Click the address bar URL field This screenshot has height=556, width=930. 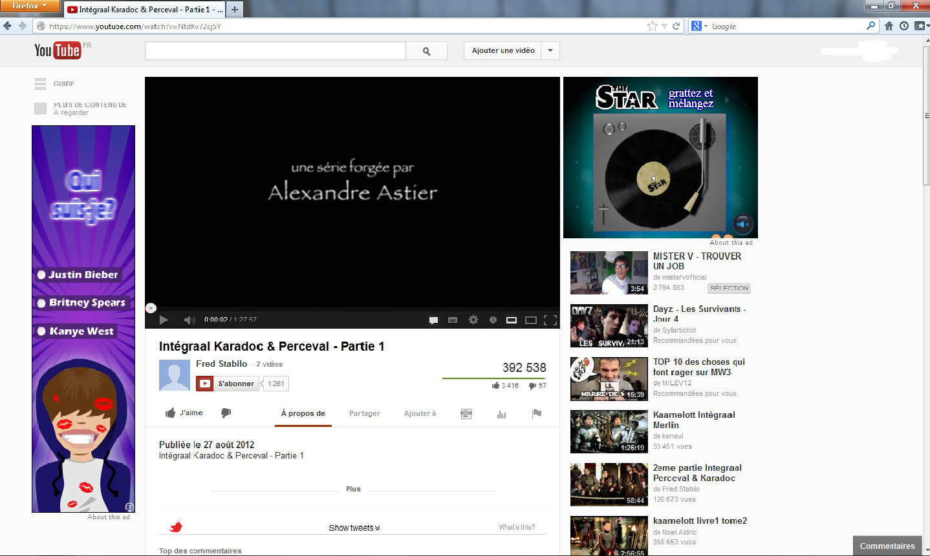343,26
